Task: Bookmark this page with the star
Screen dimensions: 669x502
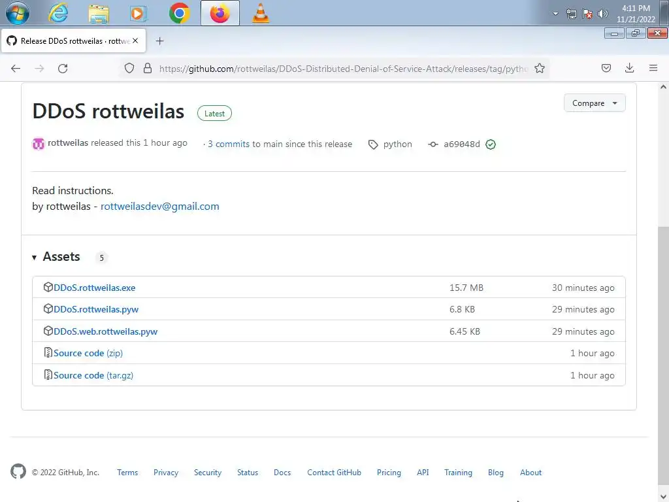Action: tap(539, 68)
